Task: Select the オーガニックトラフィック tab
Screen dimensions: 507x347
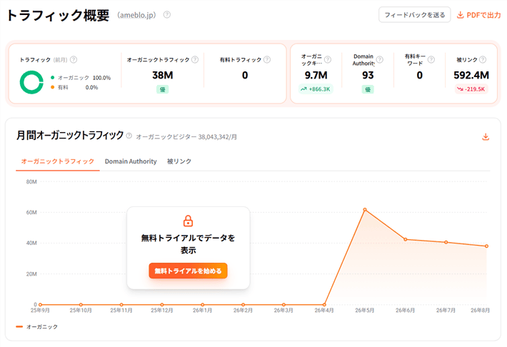Action: (x=58, y=161)
